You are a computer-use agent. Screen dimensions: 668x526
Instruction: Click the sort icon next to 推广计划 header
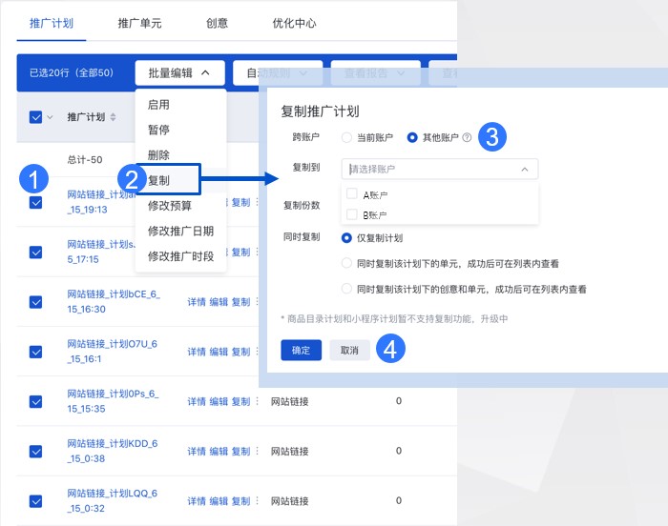tap(114, 117)
